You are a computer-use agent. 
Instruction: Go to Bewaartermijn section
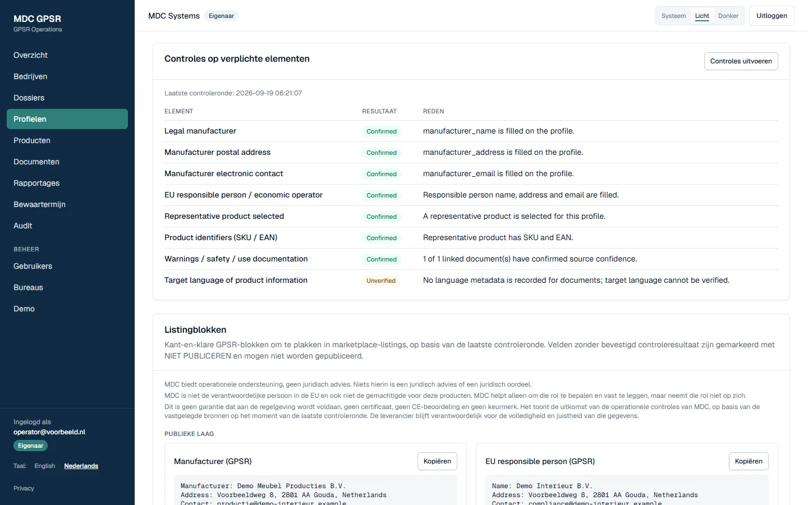(x=67, y=204)
